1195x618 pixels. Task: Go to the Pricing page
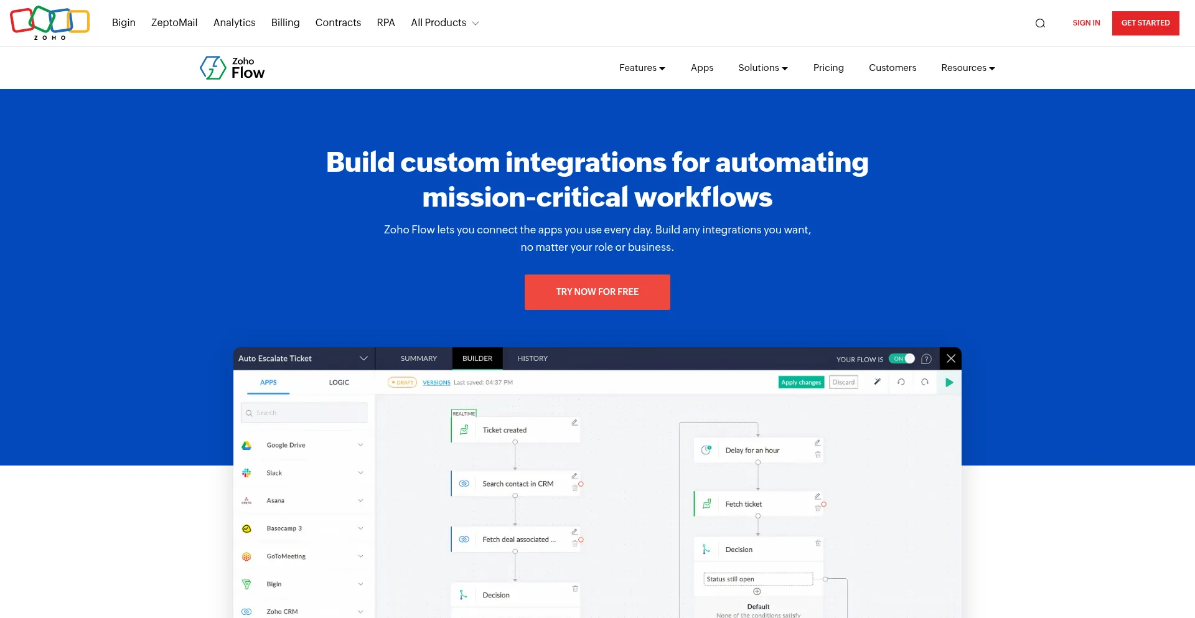coord(828,68)
